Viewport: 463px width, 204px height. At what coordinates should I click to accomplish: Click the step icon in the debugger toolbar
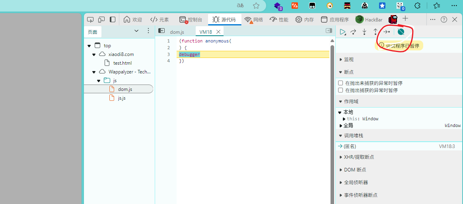[x=387, y=32]
